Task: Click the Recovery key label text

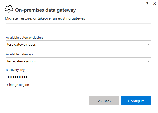Action: click(x=15, y=70)
